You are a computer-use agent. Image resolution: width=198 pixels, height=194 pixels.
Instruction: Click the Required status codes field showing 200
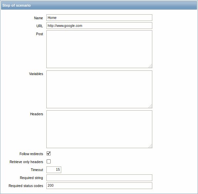point(99,186)
